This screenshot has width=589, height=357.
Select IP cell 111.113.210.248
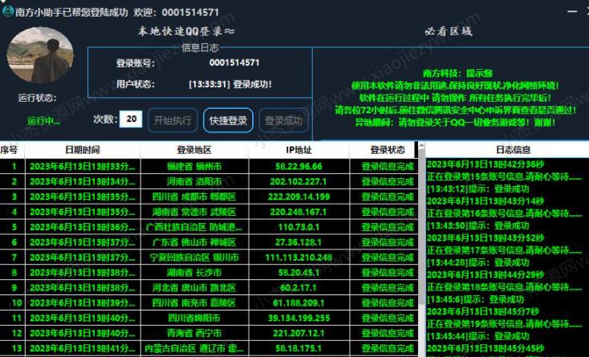pos(299,258)
